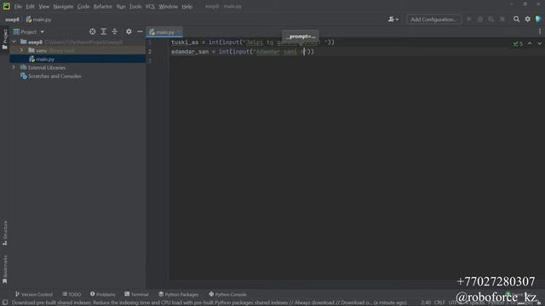This screenshot has width=545, height=306.
Task: Open the user account dropdown icon
Action: [x=393, y=20]
